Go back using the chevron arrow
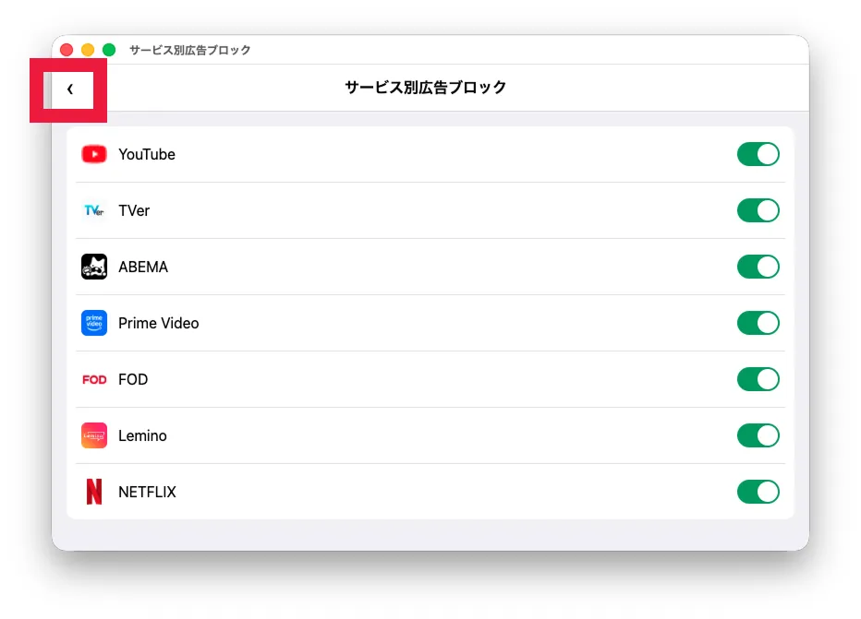Image resolution: width=861 pixels, height=619 pixels. tap(69, 89)
